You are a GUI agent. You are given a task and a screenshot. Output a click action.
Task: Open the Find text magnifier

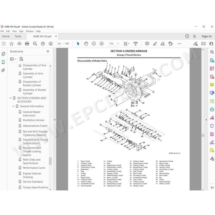(35, 44)
